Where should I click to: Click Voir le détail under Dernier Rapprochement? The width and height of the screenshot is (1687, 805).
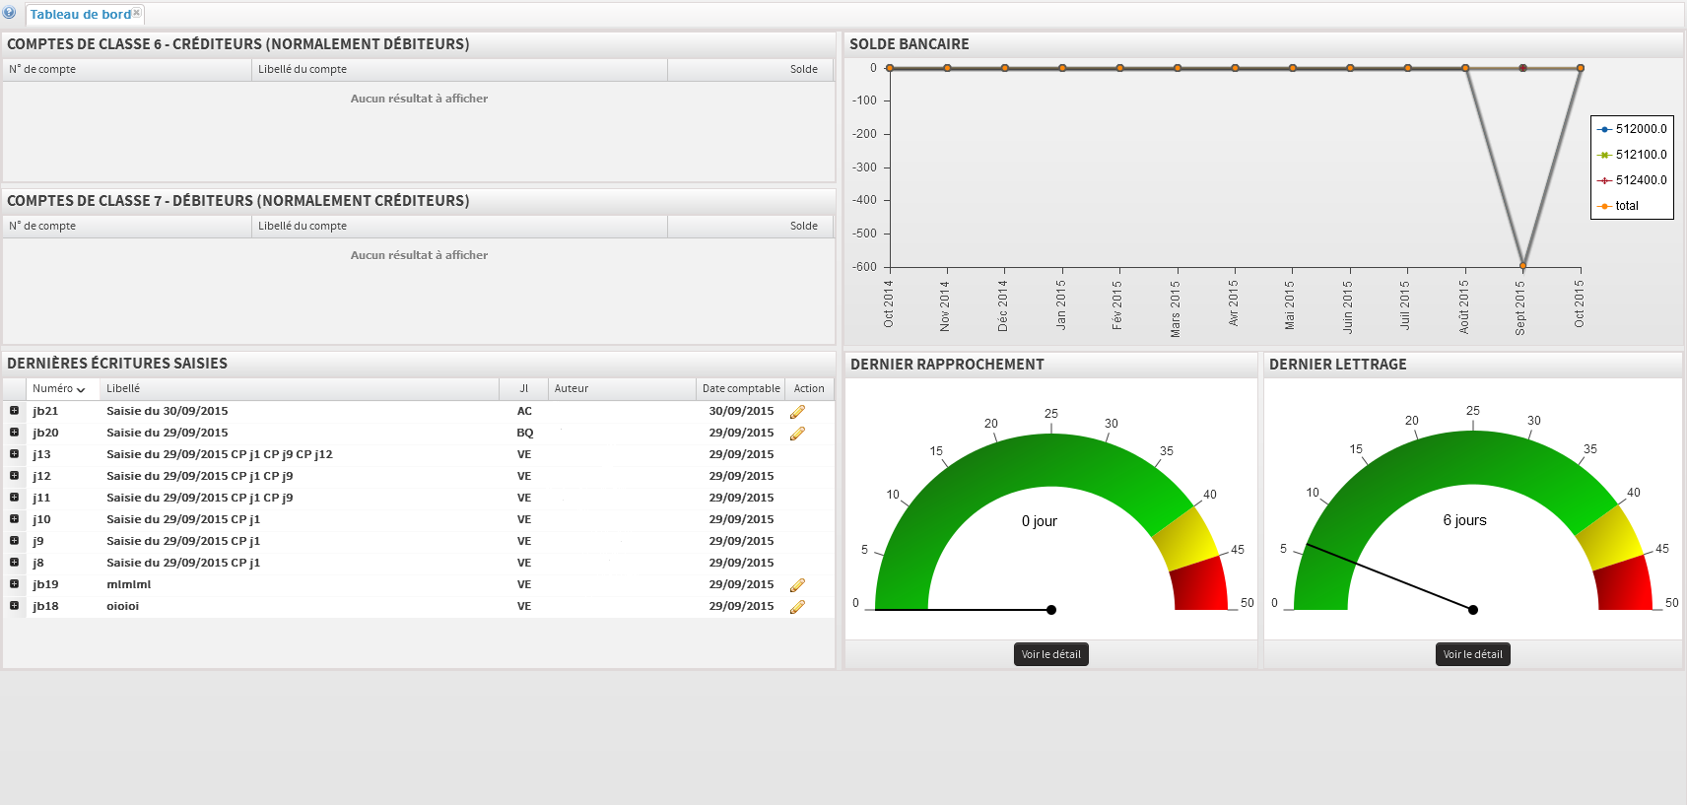[x=1050, y=654]
